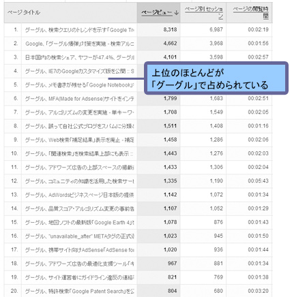Select session count 1,683
This screenshot has height=297, width=292.
pyautogui.click(x=216, y=98)
